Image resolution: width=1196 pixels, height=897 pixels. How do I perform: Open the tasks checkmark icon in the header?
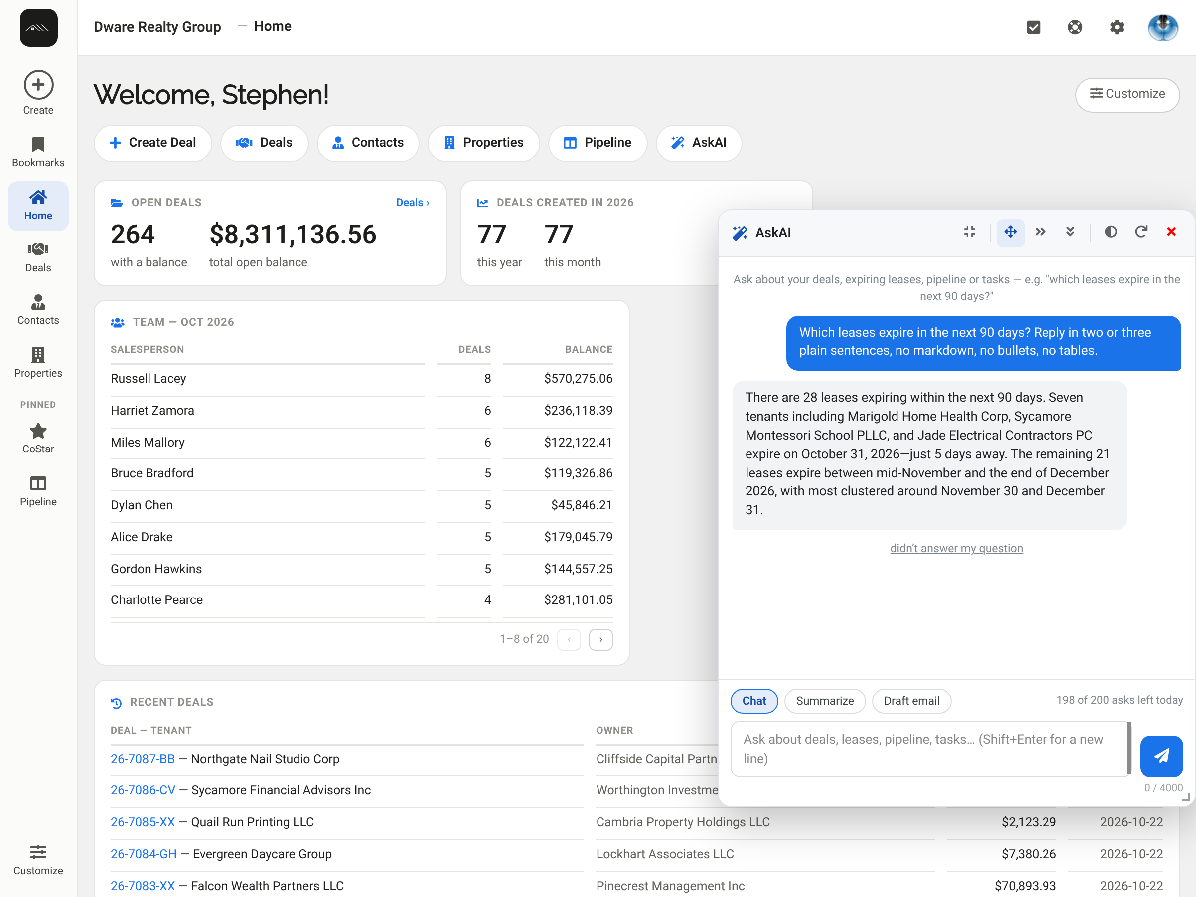click(x=1033, y=27)
